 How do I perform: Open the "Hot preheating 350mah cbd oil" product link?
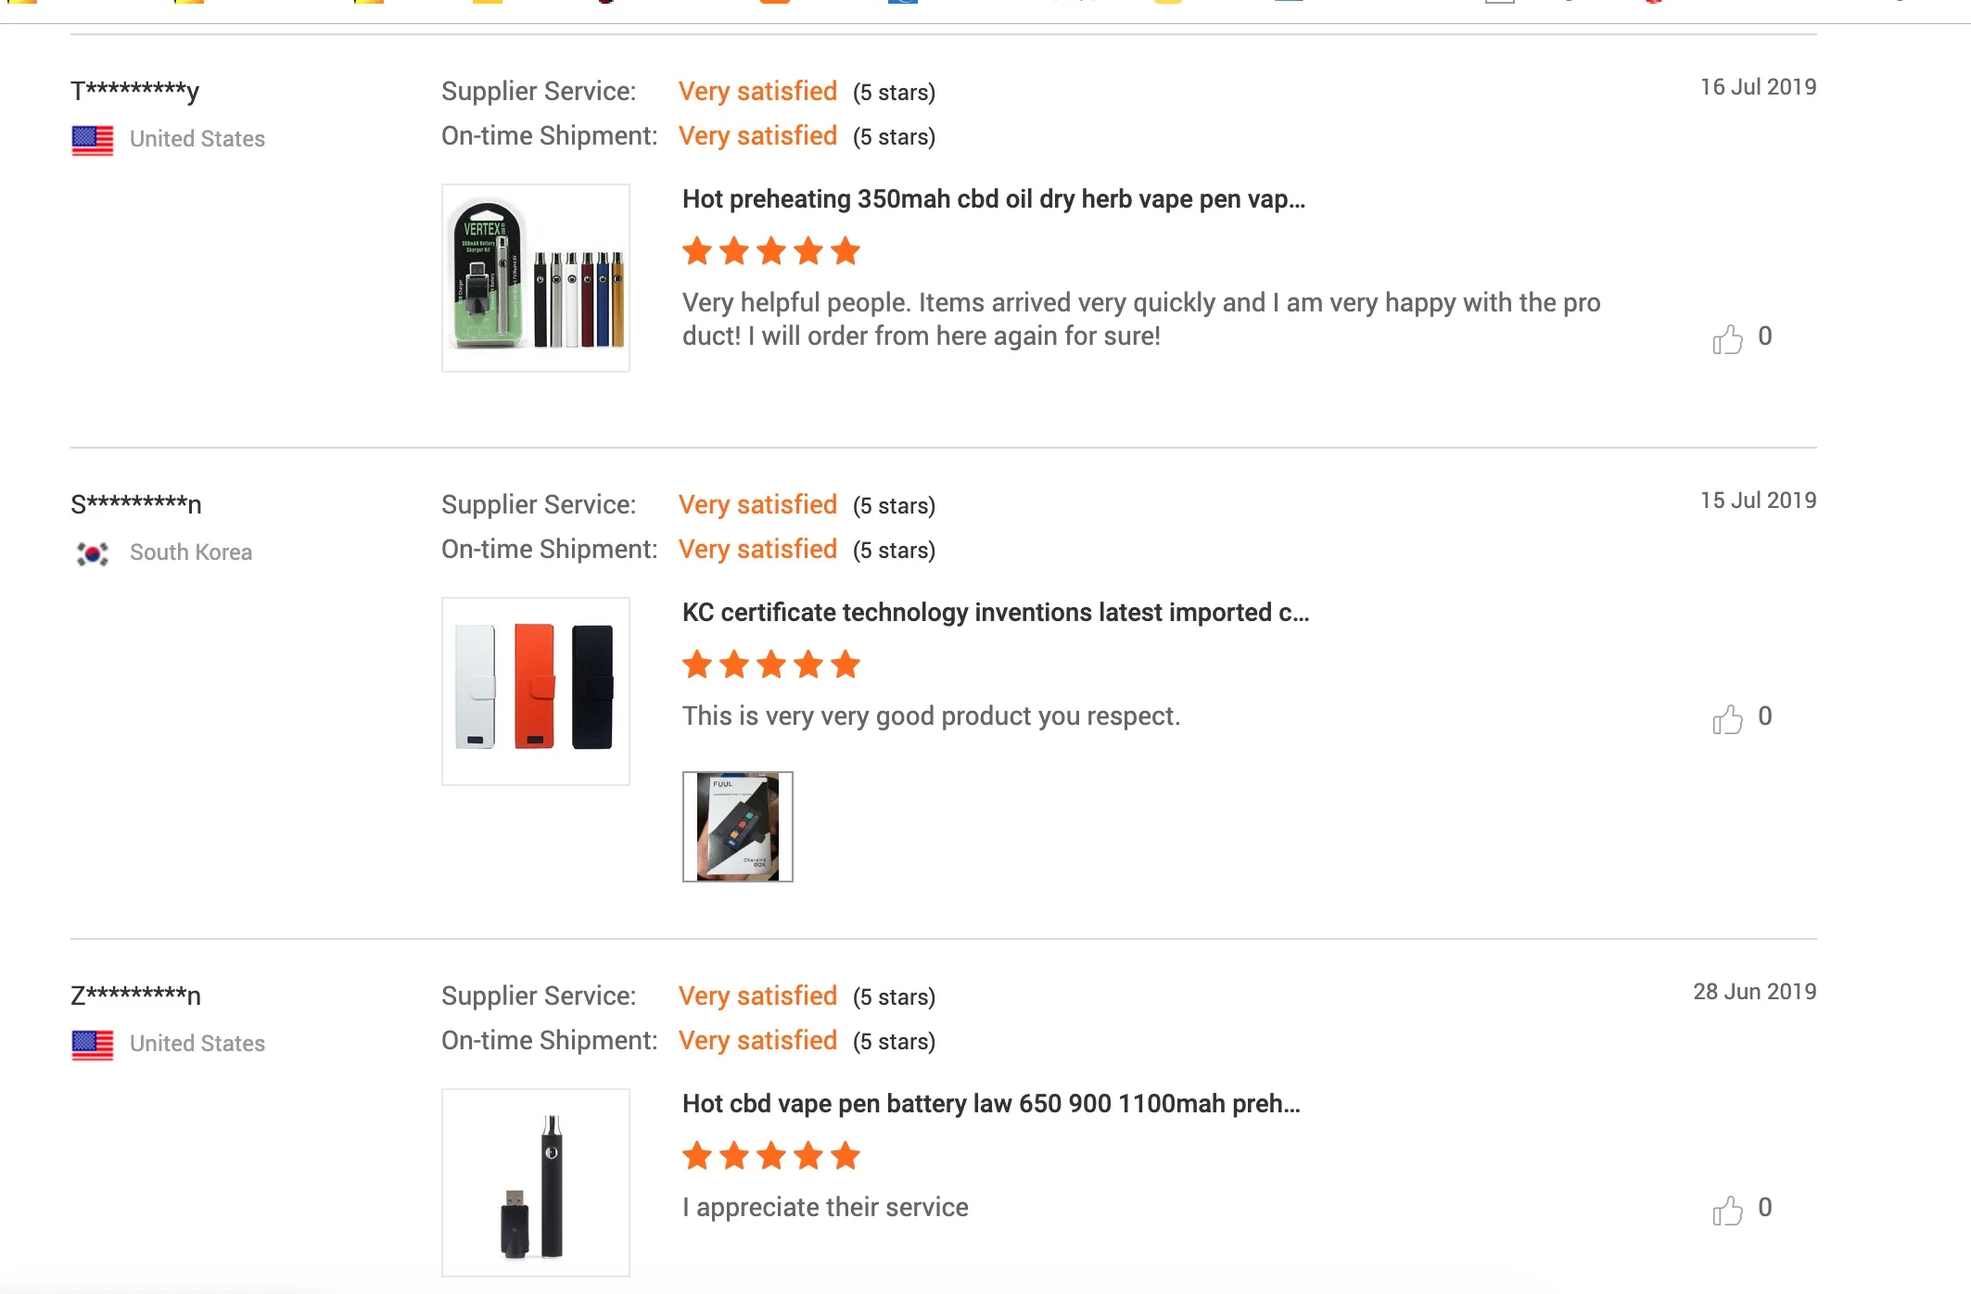coord(993,199)
